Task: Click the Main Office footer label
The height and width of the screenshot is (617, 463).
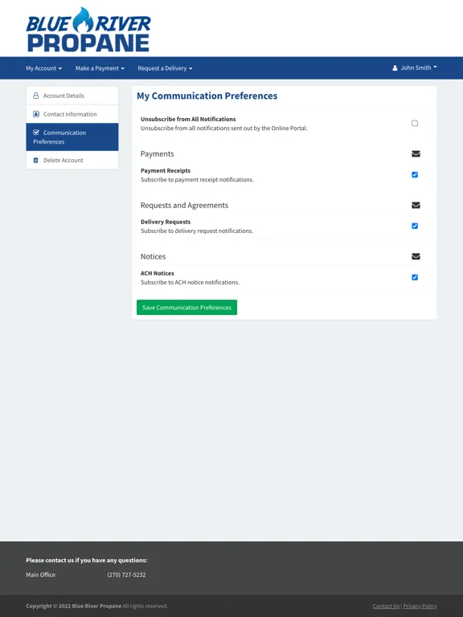Action: (x=40, y=574)
